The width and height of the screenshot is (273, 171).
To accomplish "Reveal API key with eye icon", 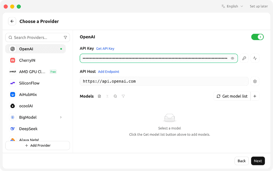I will click(232, 58).
